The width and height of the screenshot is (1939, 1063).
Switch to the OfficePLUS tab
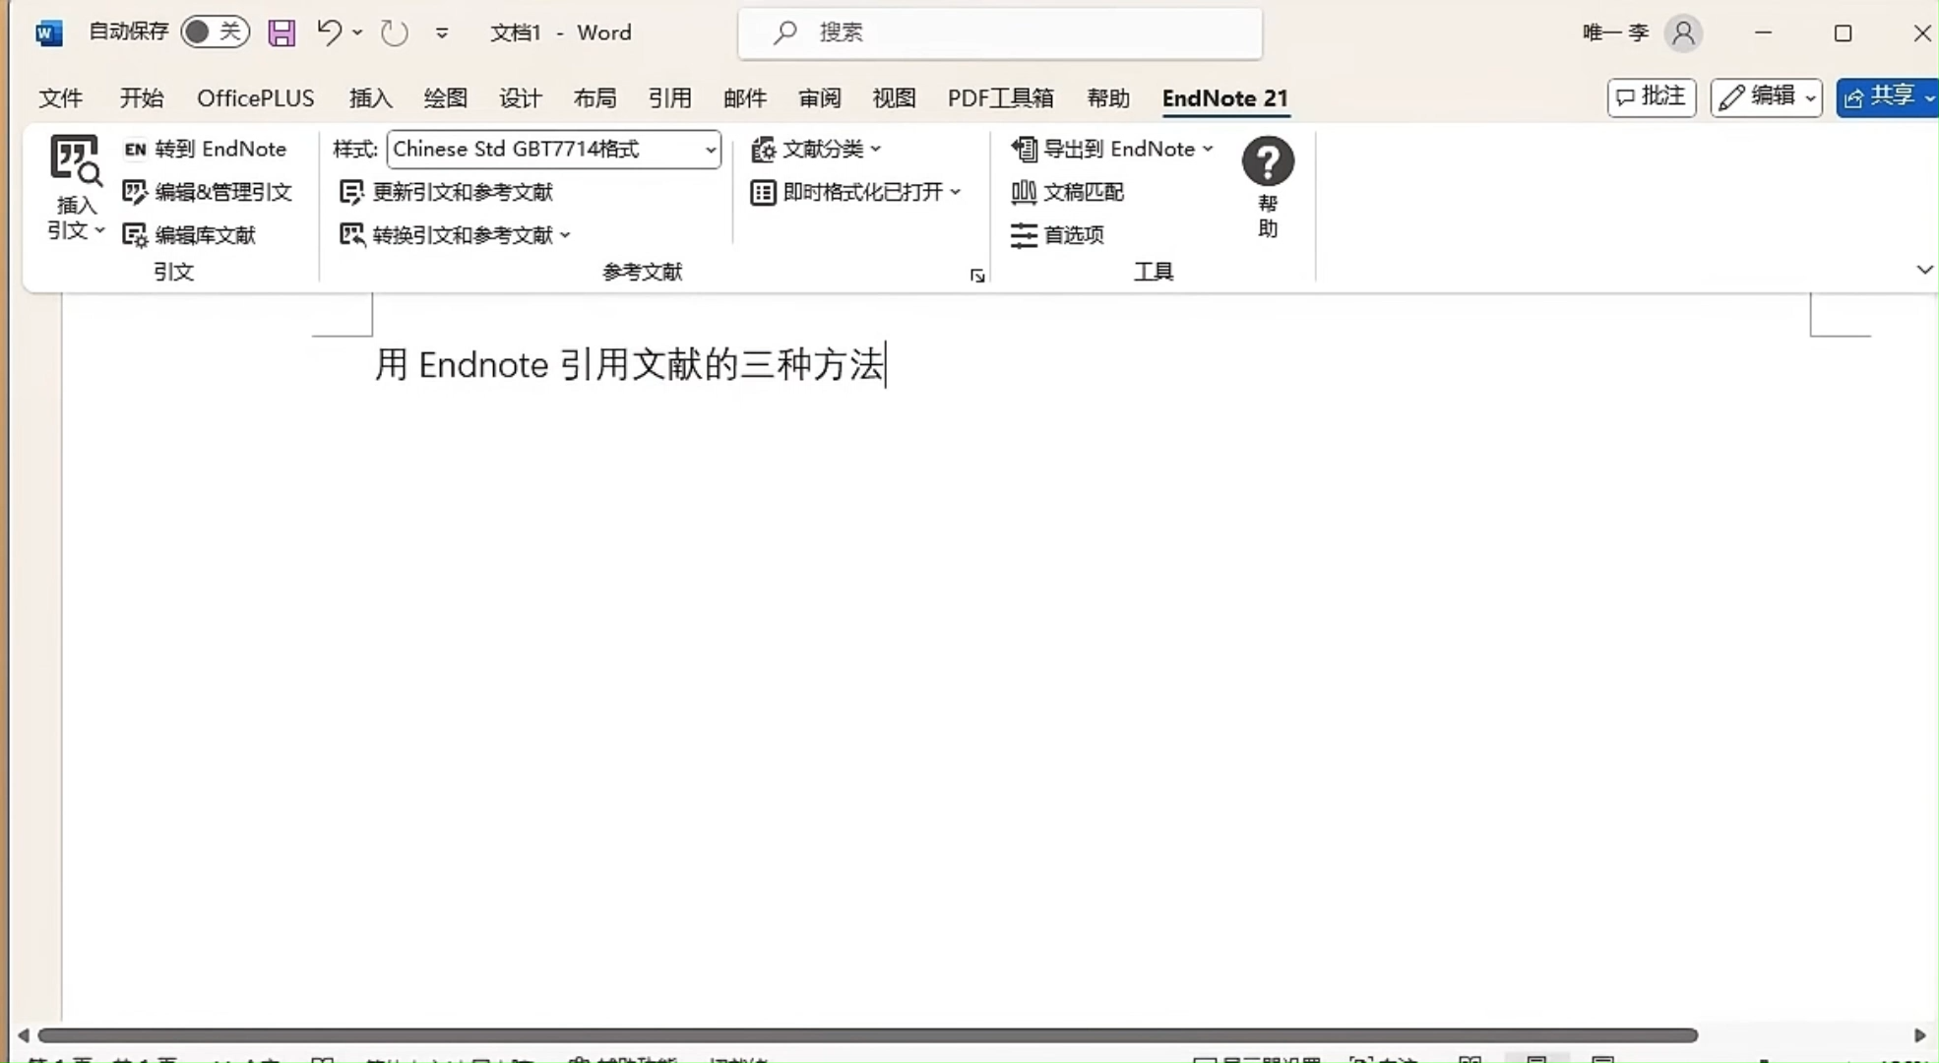(256, 98)
